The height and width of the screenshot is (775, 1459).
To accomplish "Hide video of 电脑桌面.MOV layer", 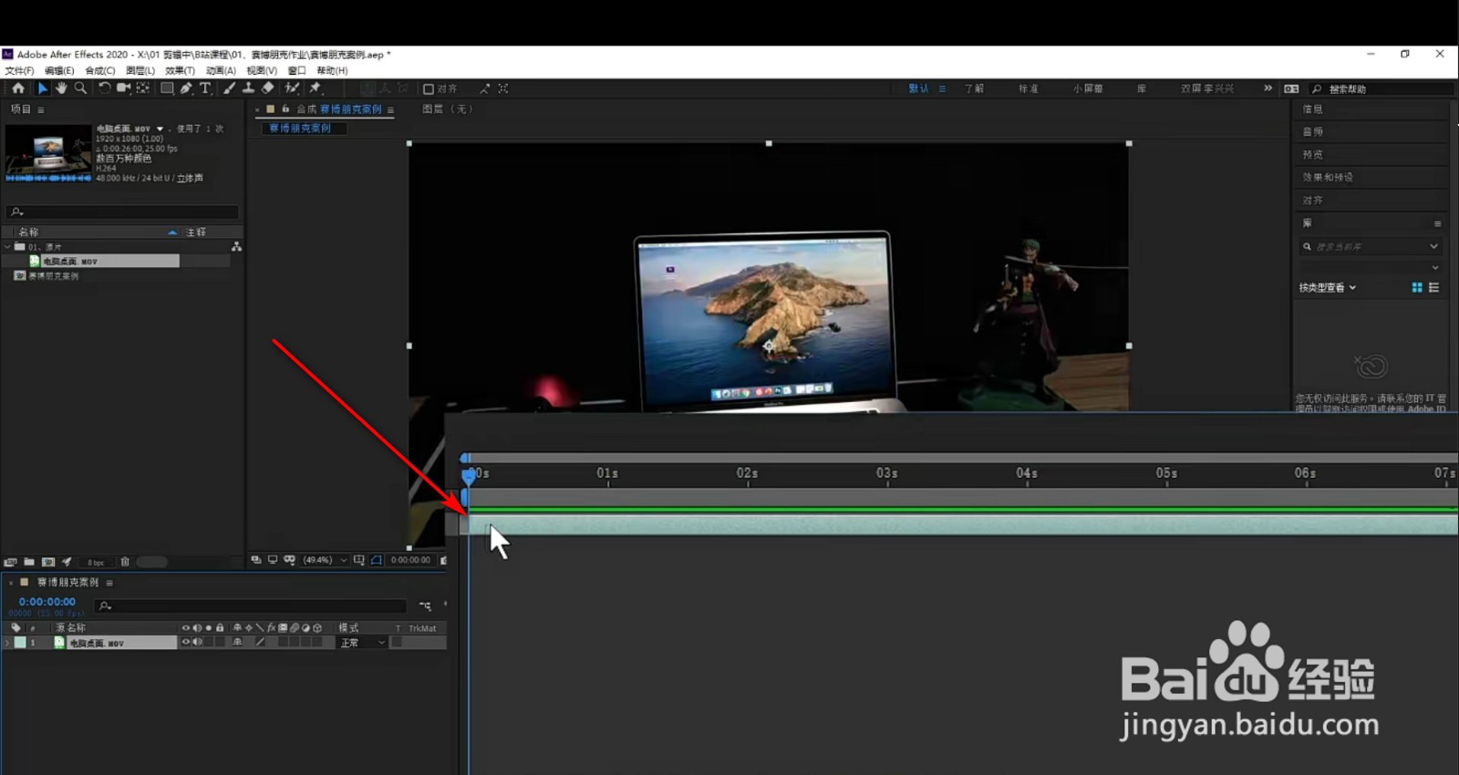I will coord(186,642).
